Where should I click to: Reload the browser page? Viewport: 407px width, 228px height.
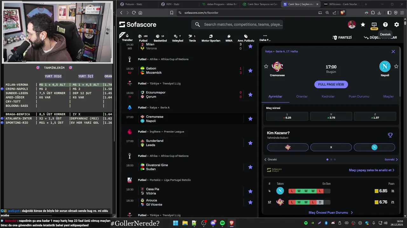pyautogui.click(x=134, y=13)
